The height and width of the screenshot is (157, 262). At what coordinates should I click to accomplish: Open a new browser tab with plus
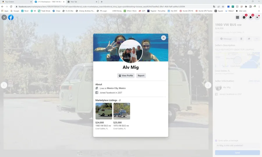[102, 2]
